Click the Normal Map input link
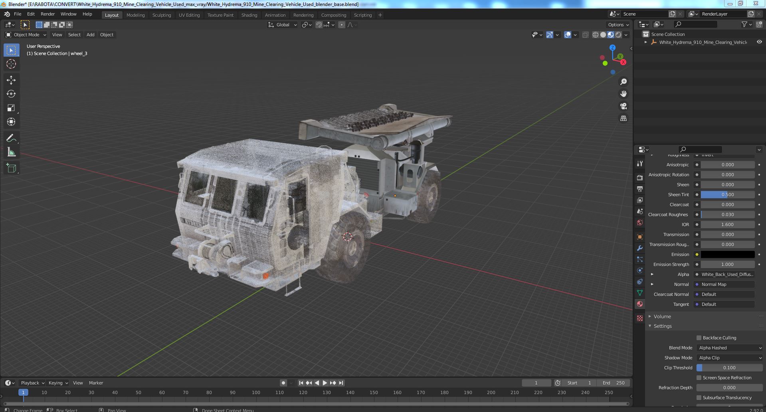 (724, 284)
